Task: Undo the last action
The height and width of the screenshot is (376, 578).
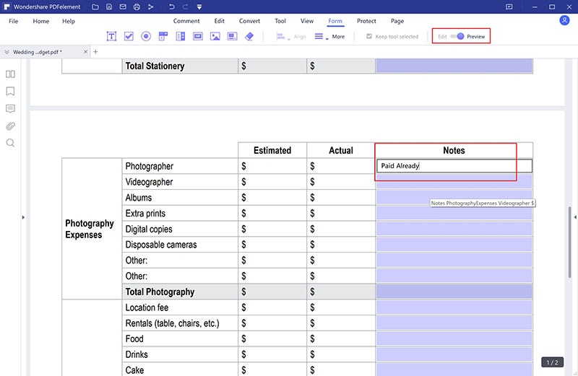Action: (x=171, y=6)
